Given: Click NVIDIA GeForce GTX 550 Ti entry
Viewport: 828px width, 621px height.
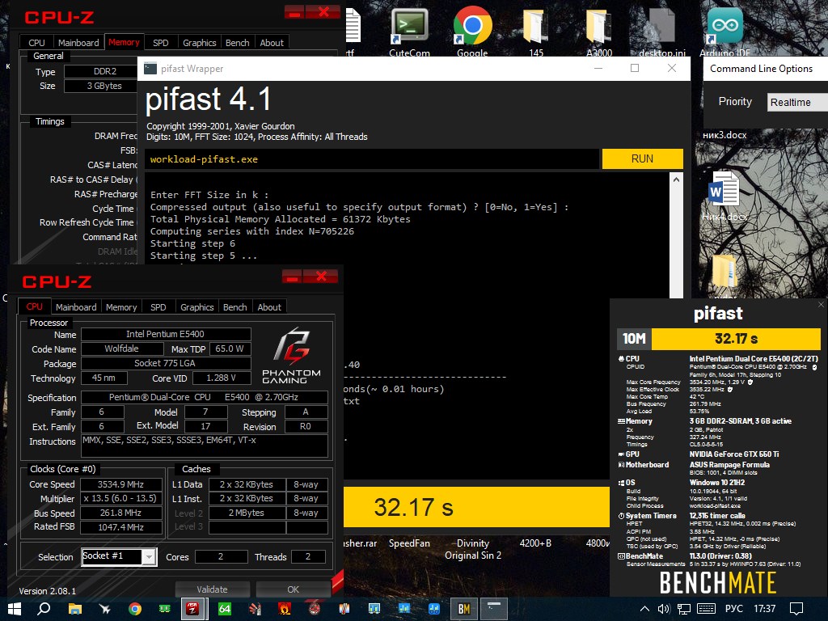Looking at the screenshot, I should [x=734, y=454].
